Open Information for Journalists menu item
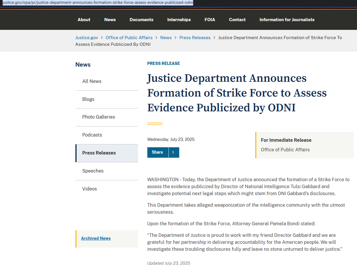This screenshot has width=357, height=267. click(x=287, y=20)
